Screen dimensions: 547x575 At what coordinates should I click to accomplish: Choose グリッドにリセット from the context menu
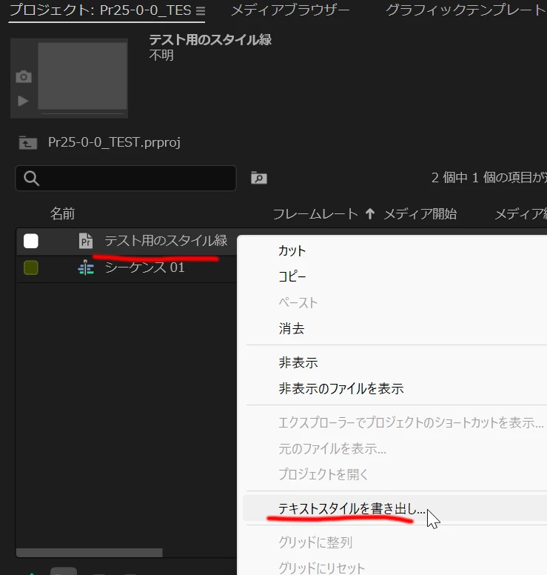(322, 568)
